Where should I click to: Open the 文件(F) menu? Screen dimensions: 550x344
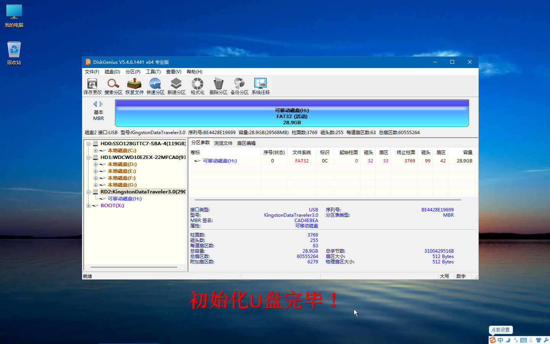(92, 72)
